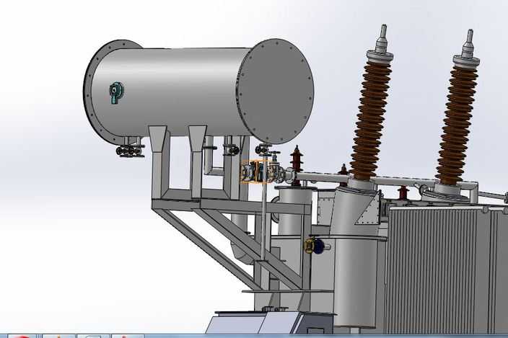Select the top terminal of the left bushing
Viewport: 508px width, 338px height.
coord(382,37)
